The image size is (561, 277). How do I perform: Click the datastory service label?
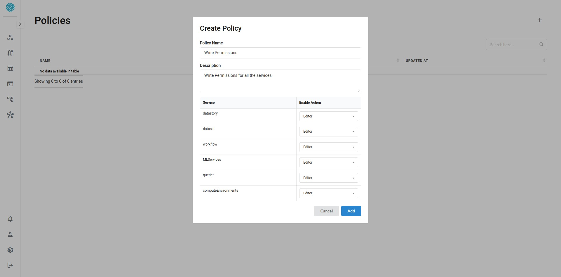[x=210, y=113]
